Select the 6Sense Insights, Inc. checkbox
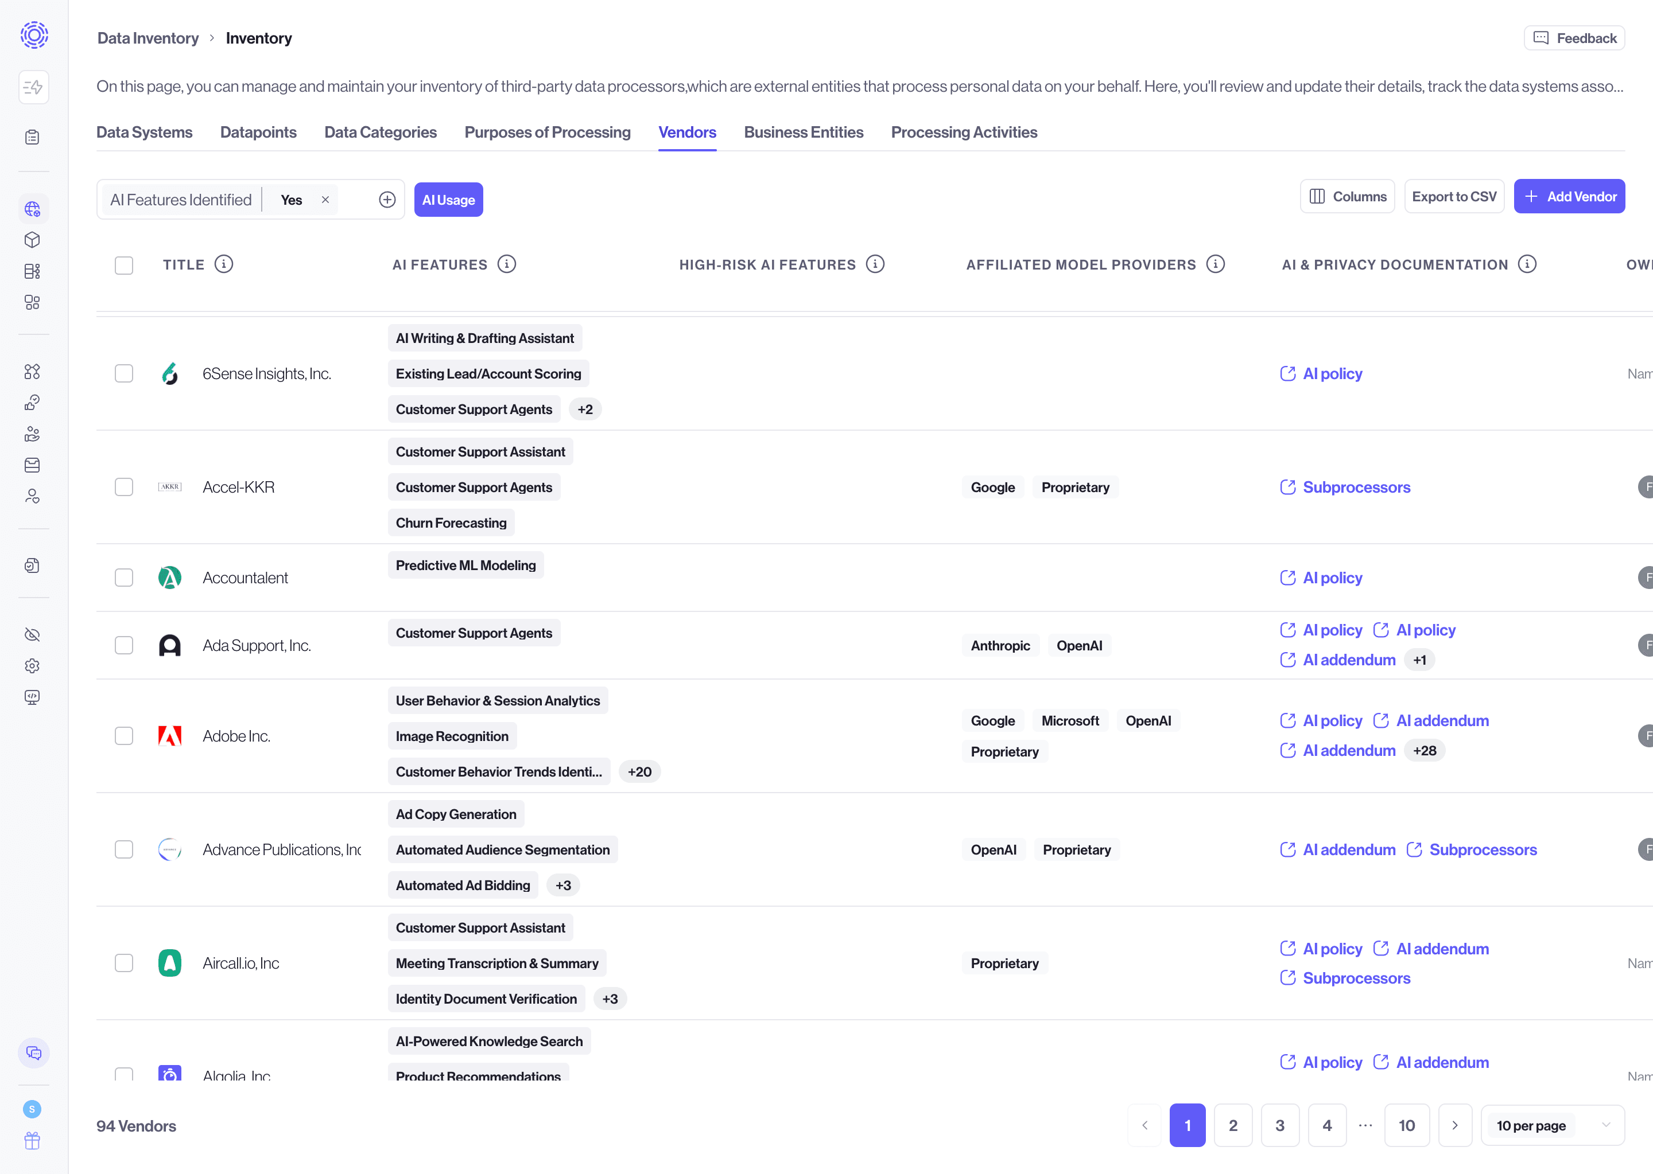 point(125,374)
